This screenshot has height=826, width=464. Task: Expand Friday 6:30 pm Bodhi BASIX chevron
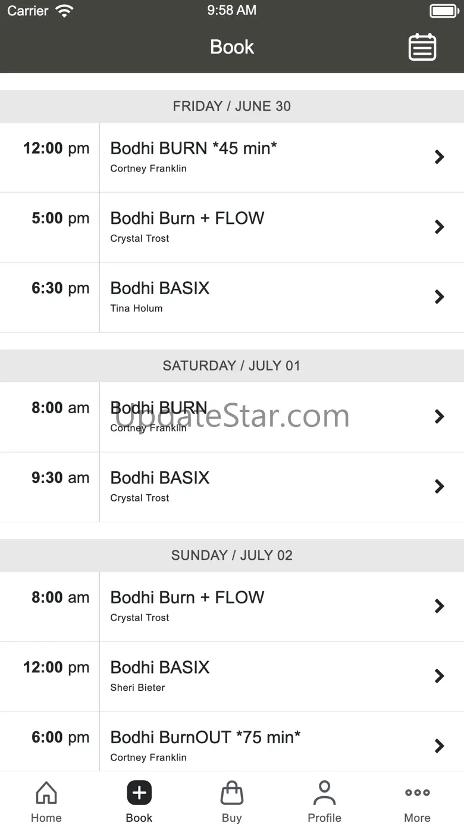click(x=440, y=297)
